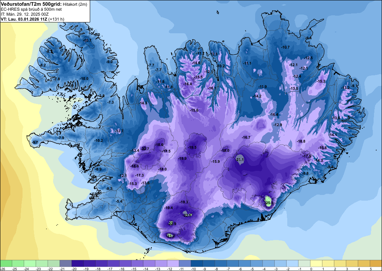
Task: Click the -10.0 temperature label
Action: 84,79
